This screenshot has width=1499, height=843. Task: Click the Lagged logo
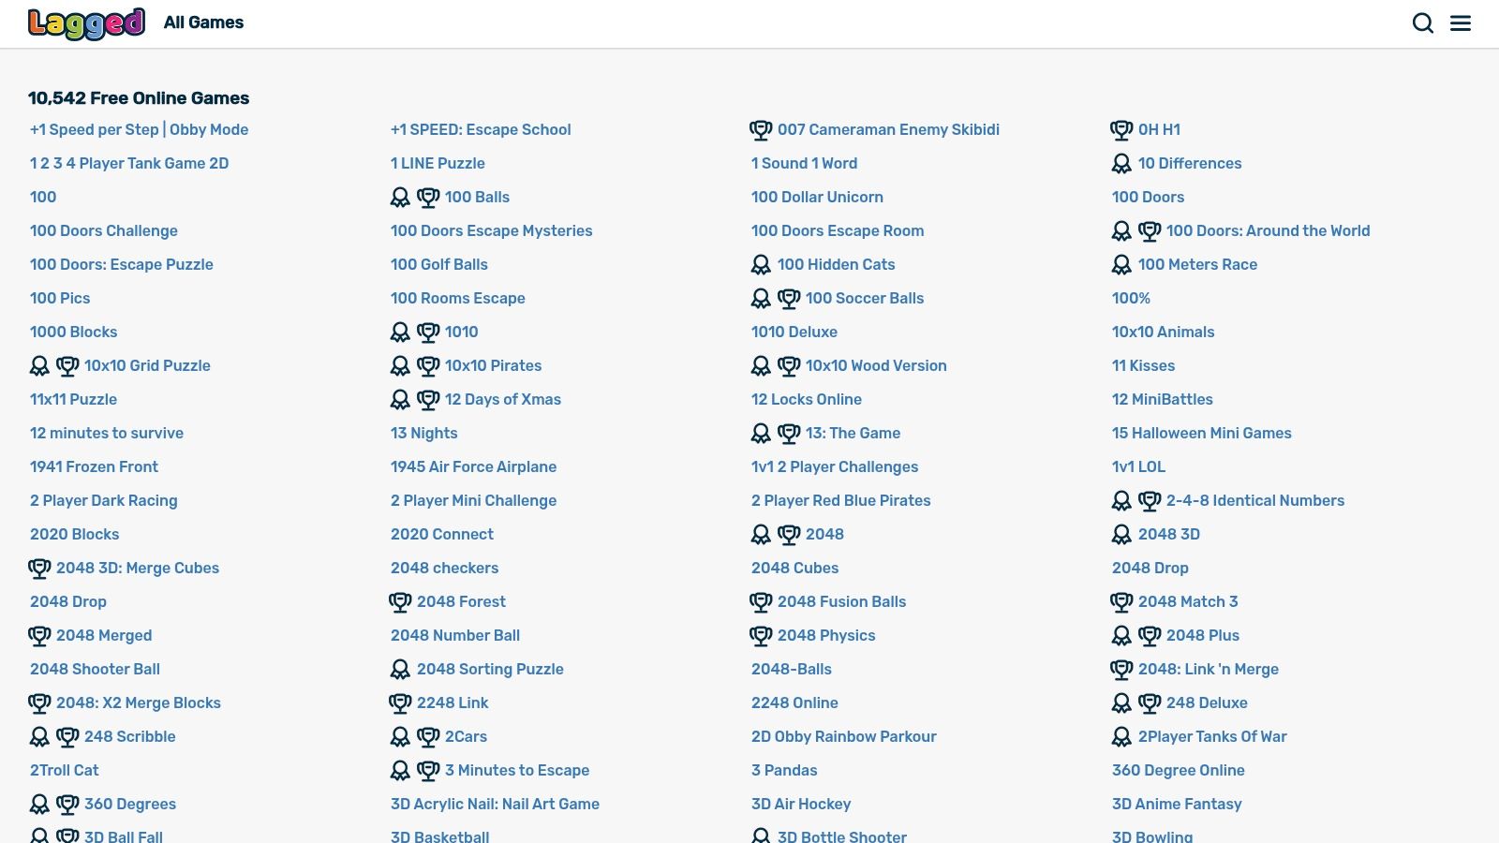pos(86,23)
